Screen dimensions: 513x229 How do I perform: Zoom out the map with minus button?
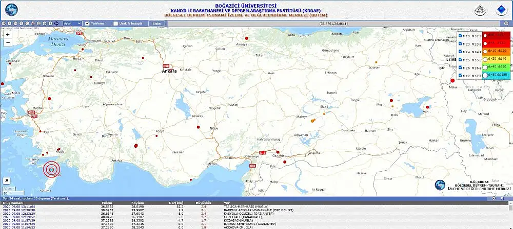(x=8, y=42)
